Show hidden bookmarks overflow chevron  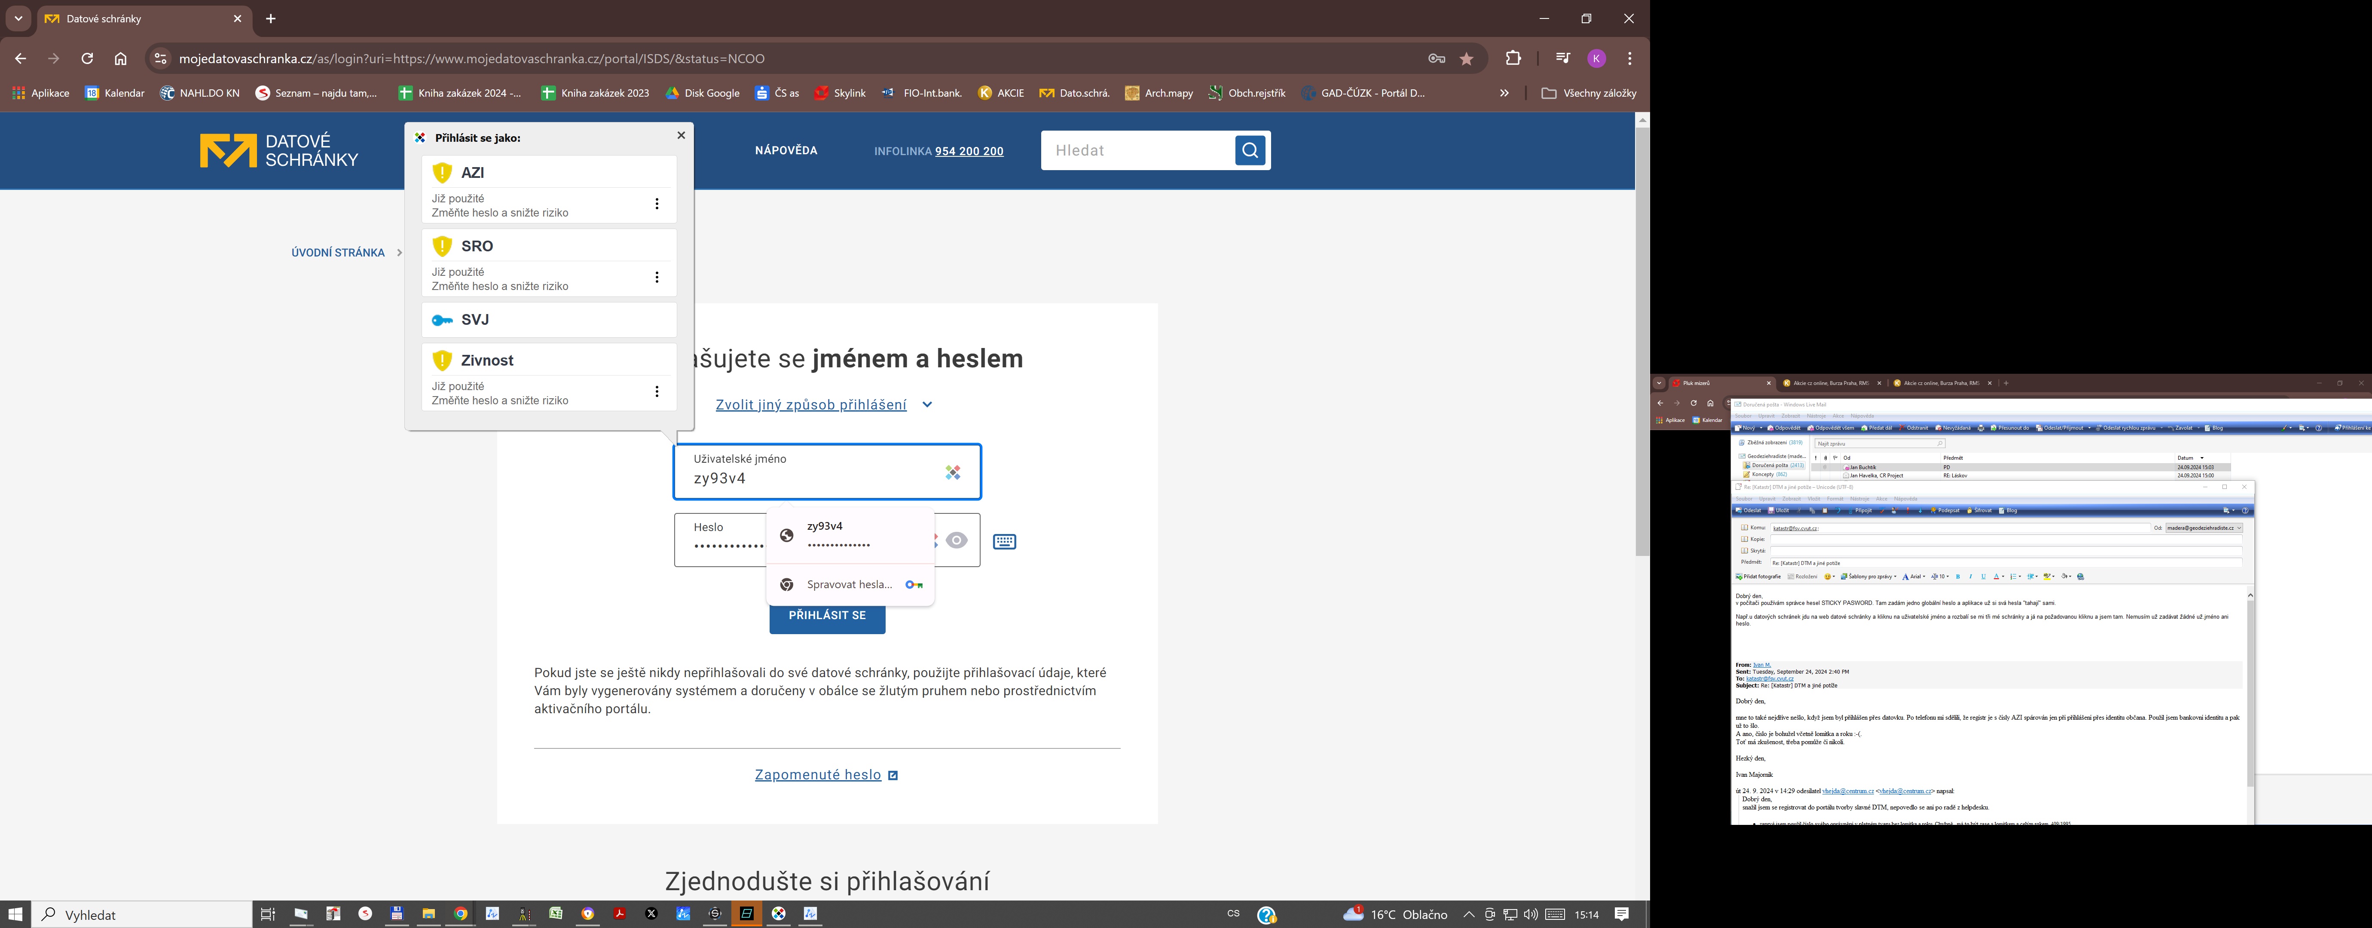click(x=1504, y=93)
